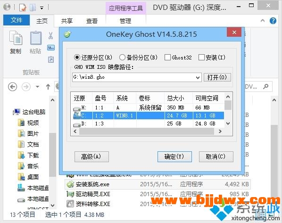Switch to the 共享 ribbon tab
This screenshot has height=223, width=282.
[x=66, y=21]
